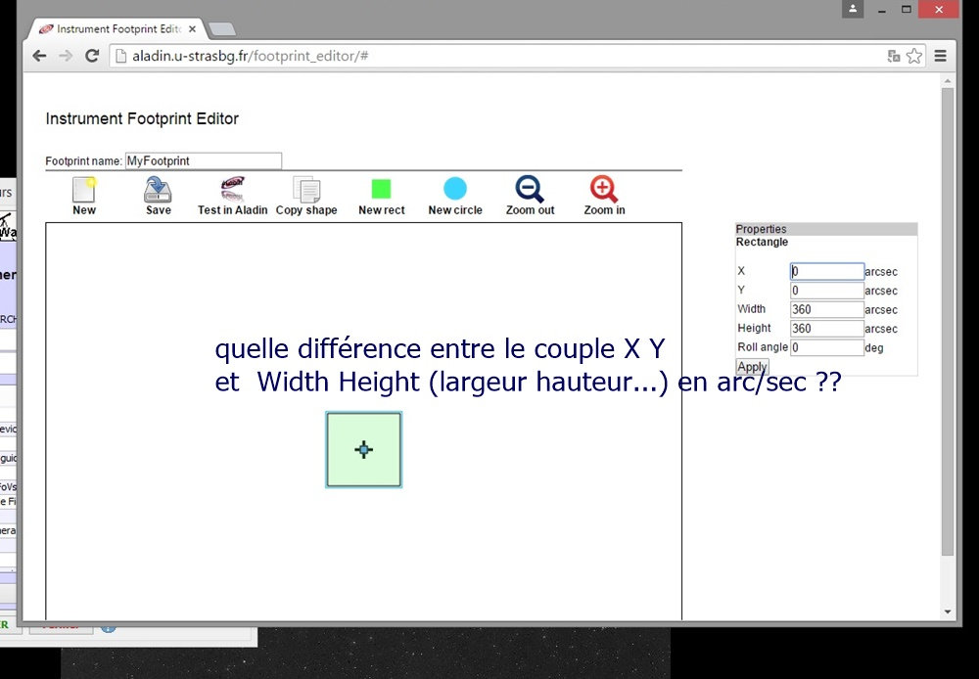The height and width of the screenshot is (679, 979).
Task: Bookmark this page with the star
Action: click(x=914, y=56)
